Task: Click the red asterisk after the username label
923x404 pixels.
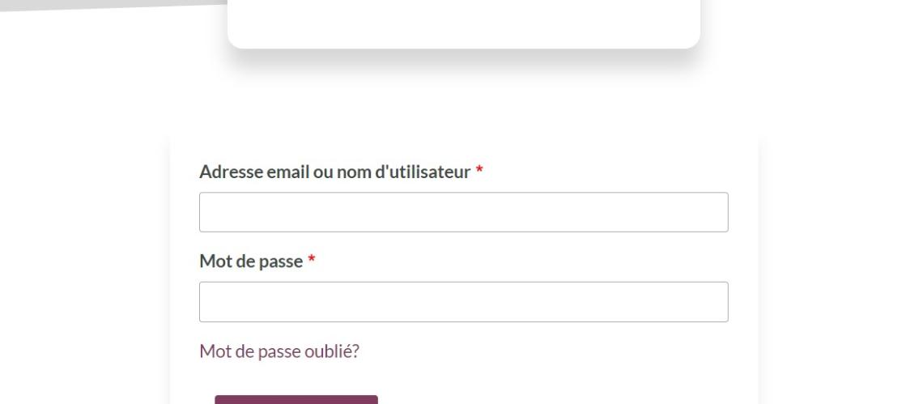Action: [479, 169]
